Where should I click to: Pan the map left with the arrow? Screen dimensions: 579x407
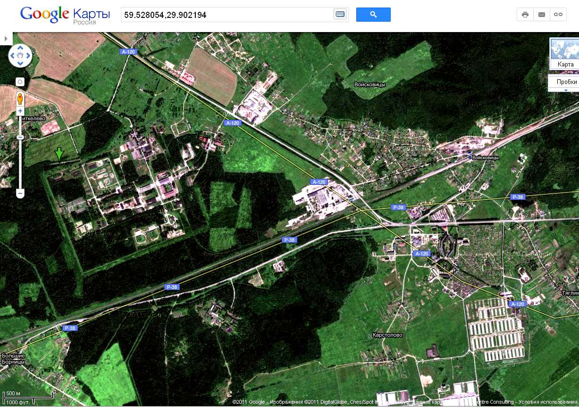point(13,56)
